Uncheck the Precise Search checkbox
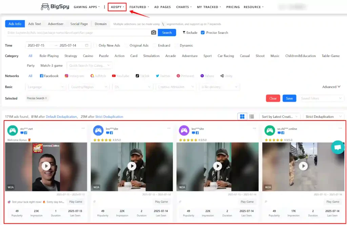 coord(203,32)
